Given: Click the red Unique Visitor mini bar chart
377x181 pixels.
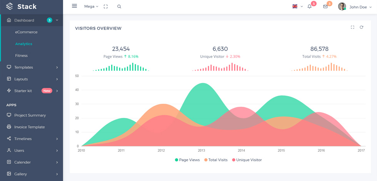Looking at the screenshot, I should point(220,67).
